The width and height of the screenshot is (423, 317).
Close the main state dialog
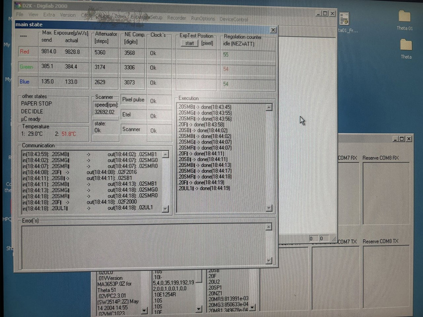[273, 30]
